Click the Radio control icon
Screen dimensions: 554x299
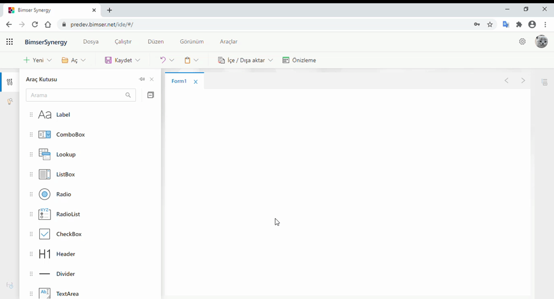(x=44, y=194)
